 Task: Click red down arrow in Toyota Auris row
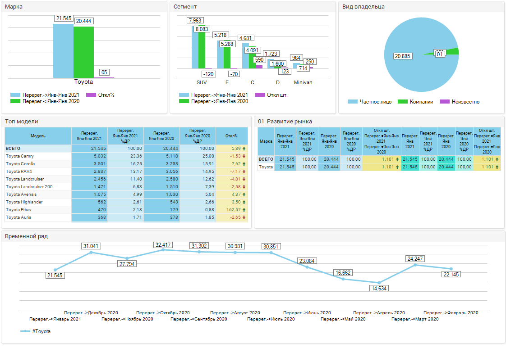click(244, 217)
